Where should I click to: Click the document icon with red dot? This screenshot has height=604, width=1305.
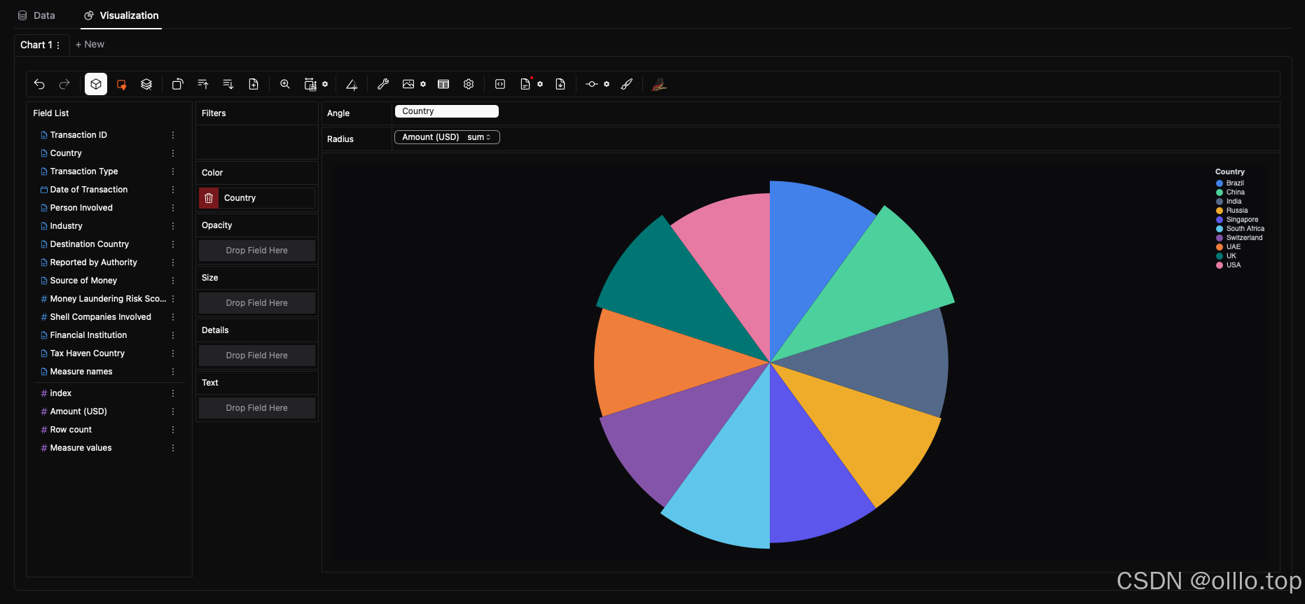click(x=525, y=84)
